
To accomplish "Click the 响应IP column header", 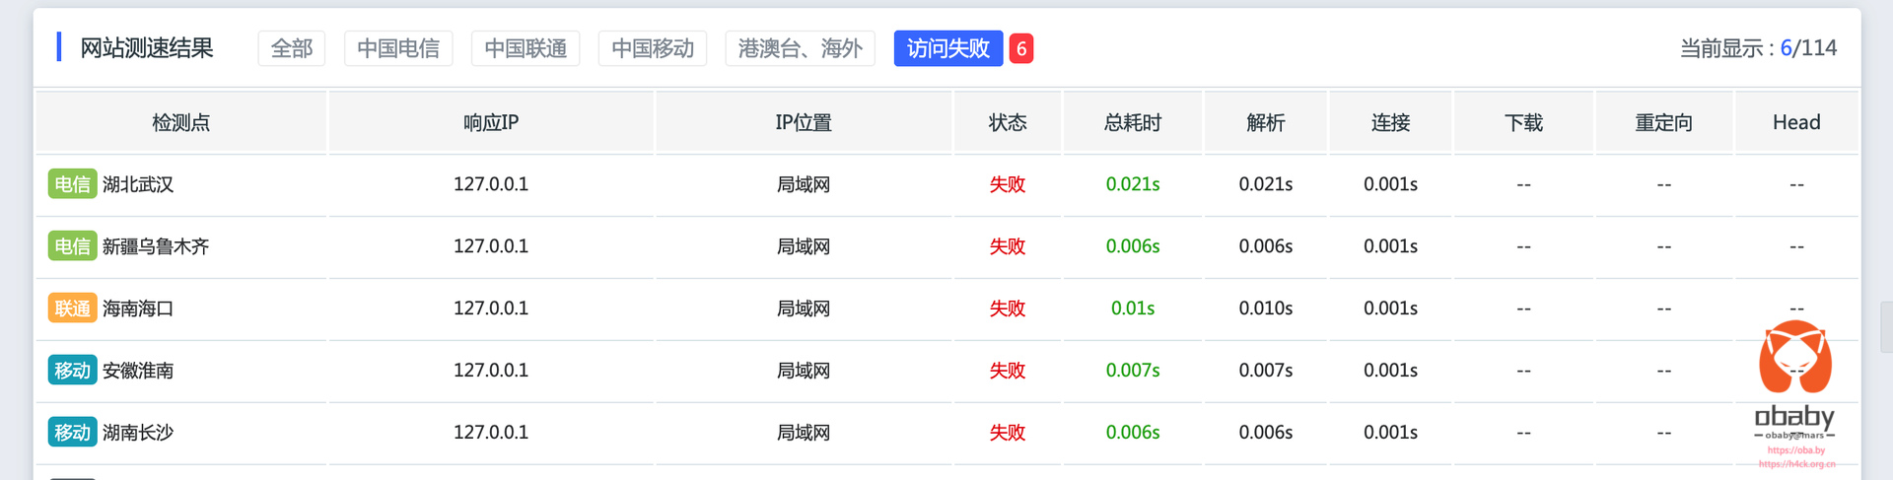I will tap(490, 122).
